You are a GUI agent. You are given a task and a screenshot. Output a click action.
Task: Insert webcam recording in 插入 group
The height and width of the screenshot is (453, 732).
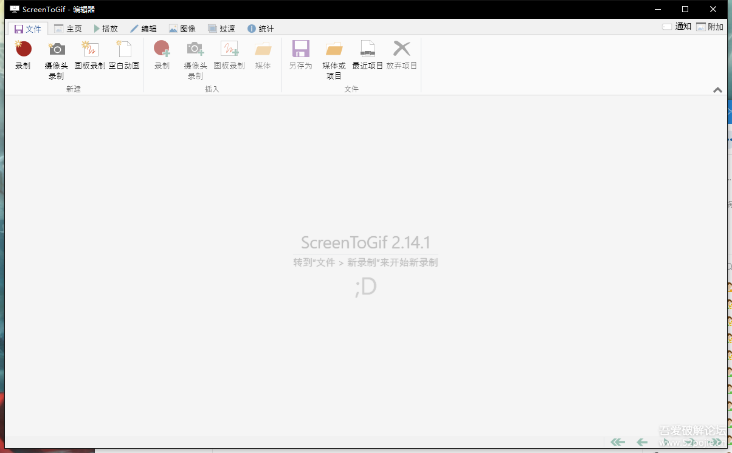(195, 60)
